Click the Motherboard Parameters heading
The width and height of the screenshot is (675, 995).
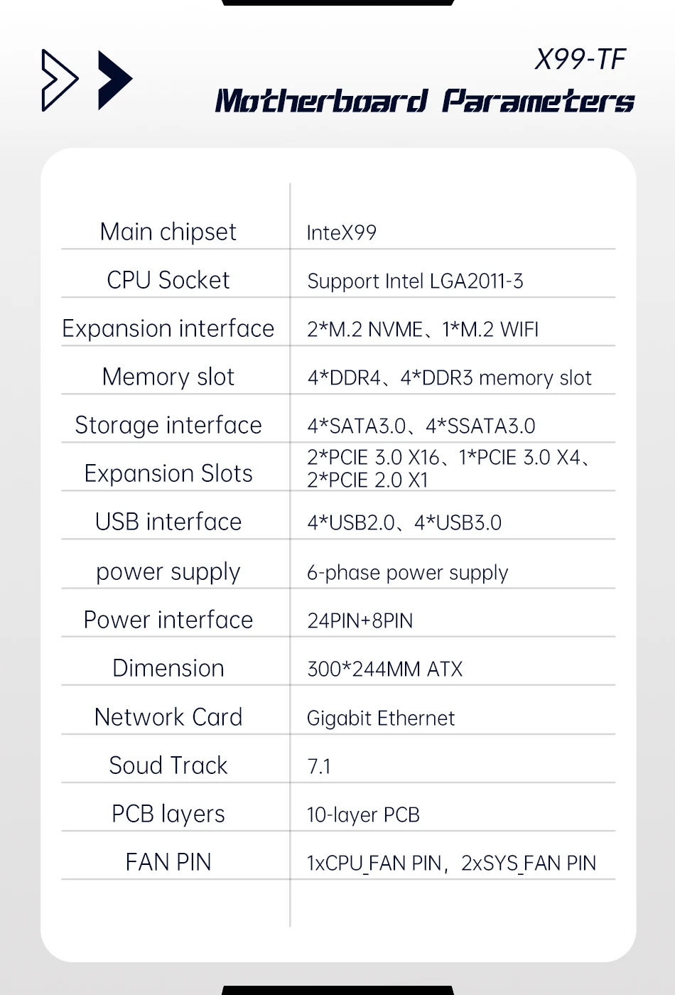[x=424, y=101]
